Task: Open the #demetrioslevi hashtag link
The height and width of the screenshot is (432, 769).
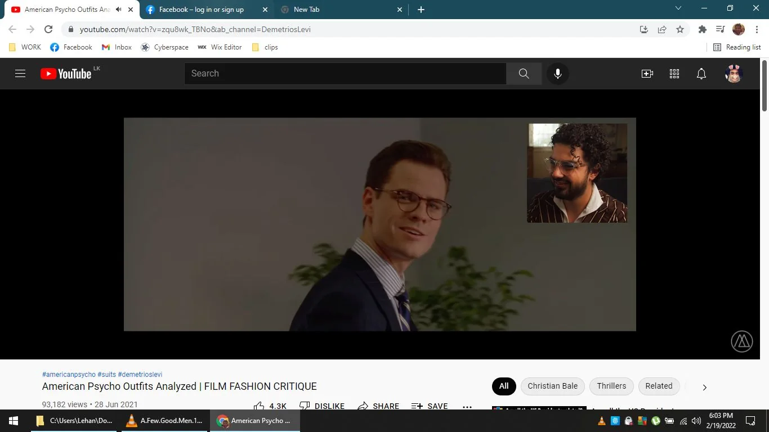Action: [x=140, y=374]
